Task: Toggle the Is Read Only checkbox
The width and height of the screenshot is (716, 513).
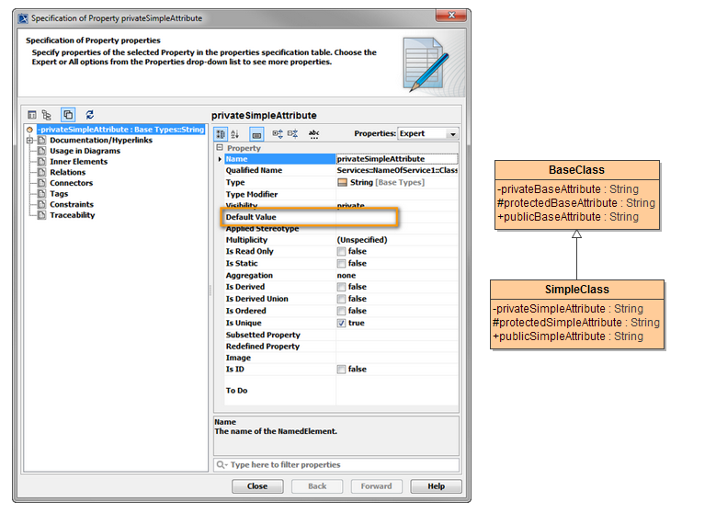Action: tap(341, 251)
